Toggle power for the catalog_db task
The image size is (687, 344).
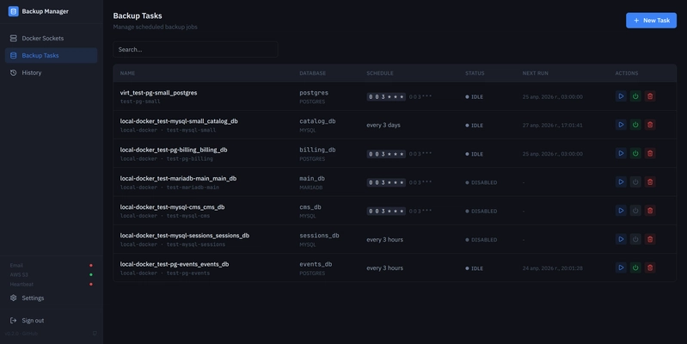(635, 125)
